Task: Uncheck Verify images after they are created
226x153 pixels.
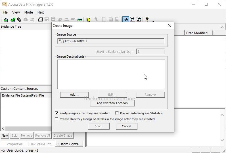Action: [56, 113]
